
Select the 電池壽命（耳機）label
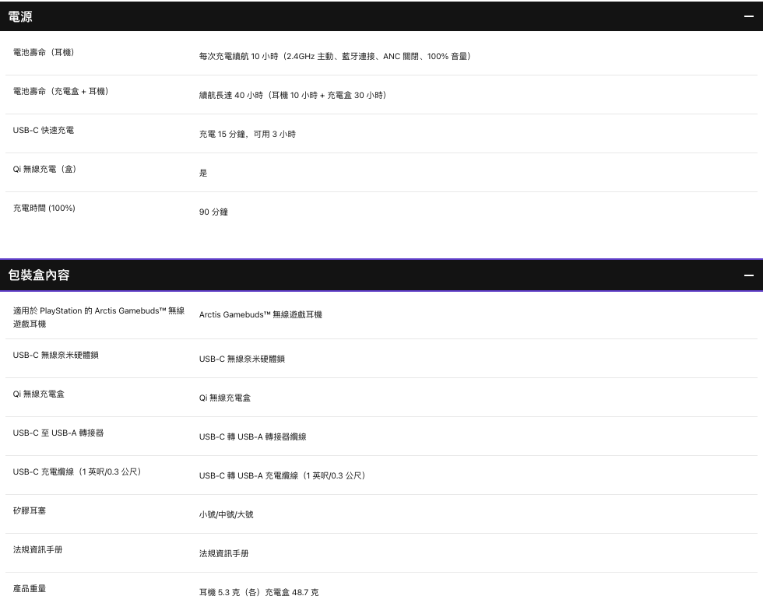[44, 52]
